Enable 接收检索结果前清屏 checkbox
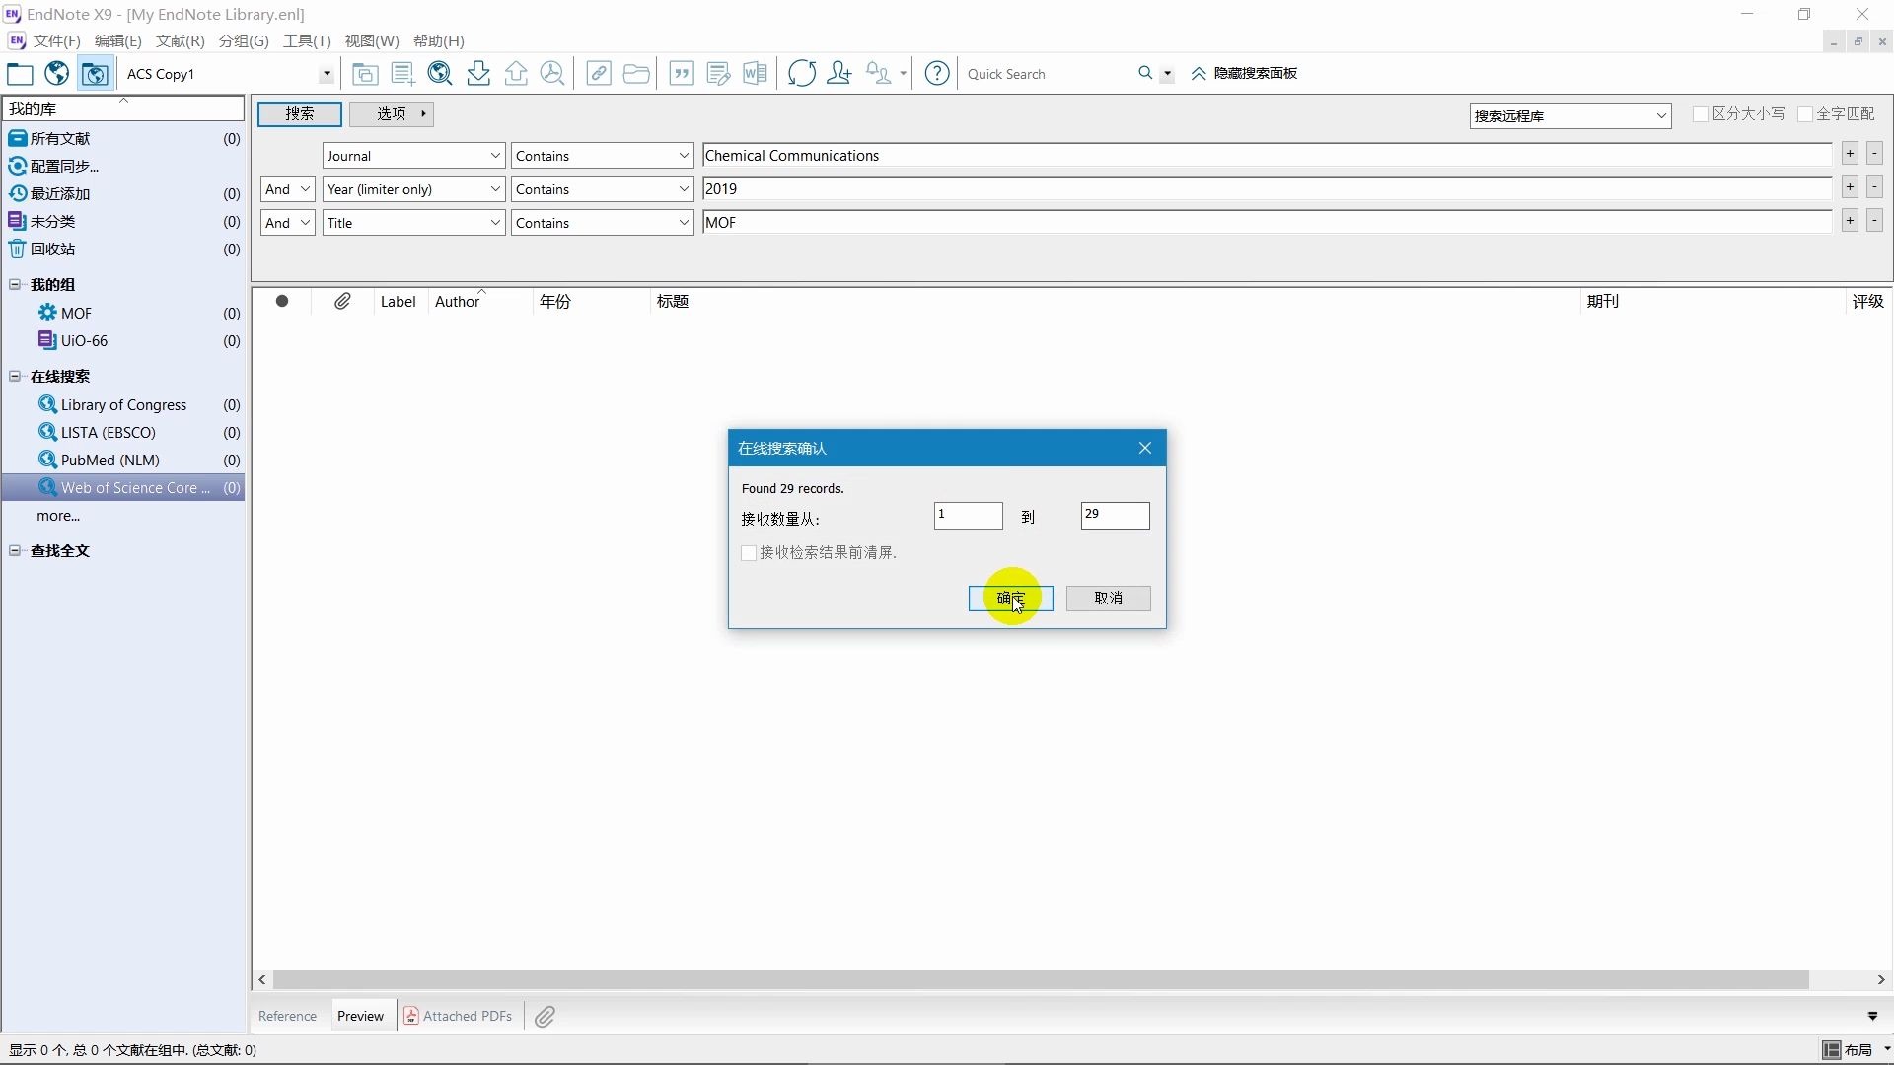Image resolution: width=1894 pixels, height=1065 pixels. [750, 551]
